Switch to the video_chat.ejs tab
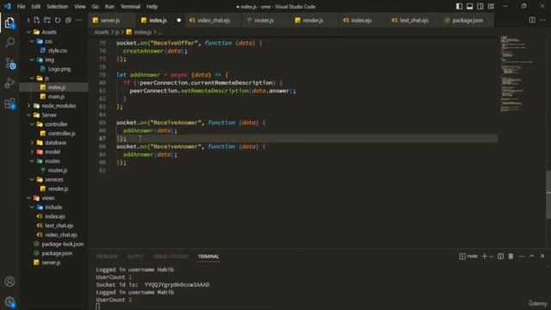Viewport: 551px width, 310px height. coord(214,21)
